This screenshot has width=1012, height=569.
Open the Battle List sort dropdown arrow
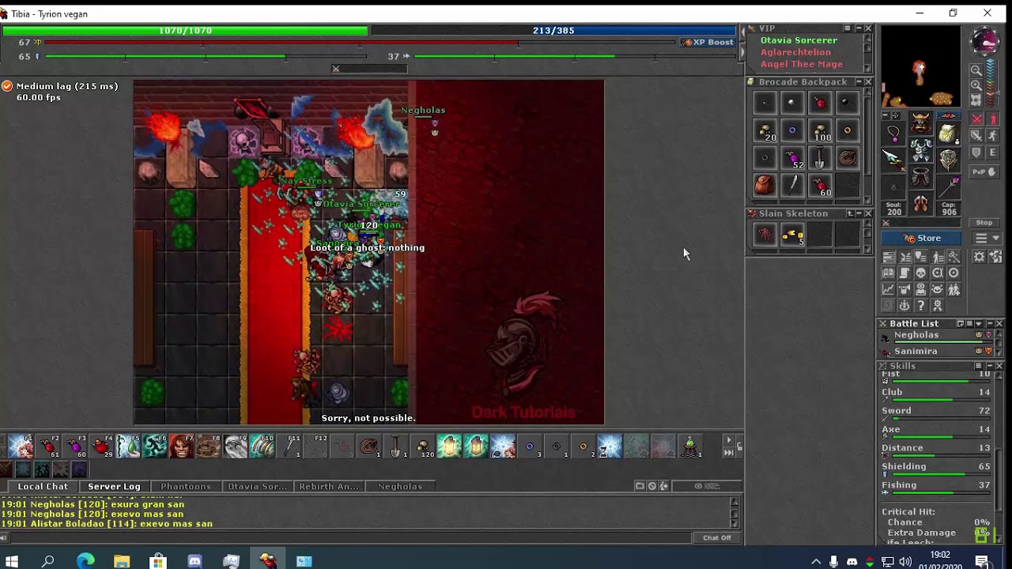(979, 324)
